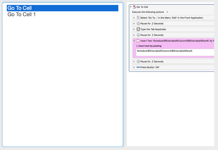
Task: Open the Insert text by pasting popup
Action: click(149, 46)
